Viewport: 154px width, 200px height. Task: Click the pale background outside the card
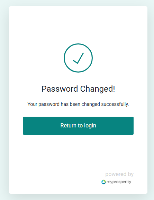pyautogui.click(x=4, y=100)
